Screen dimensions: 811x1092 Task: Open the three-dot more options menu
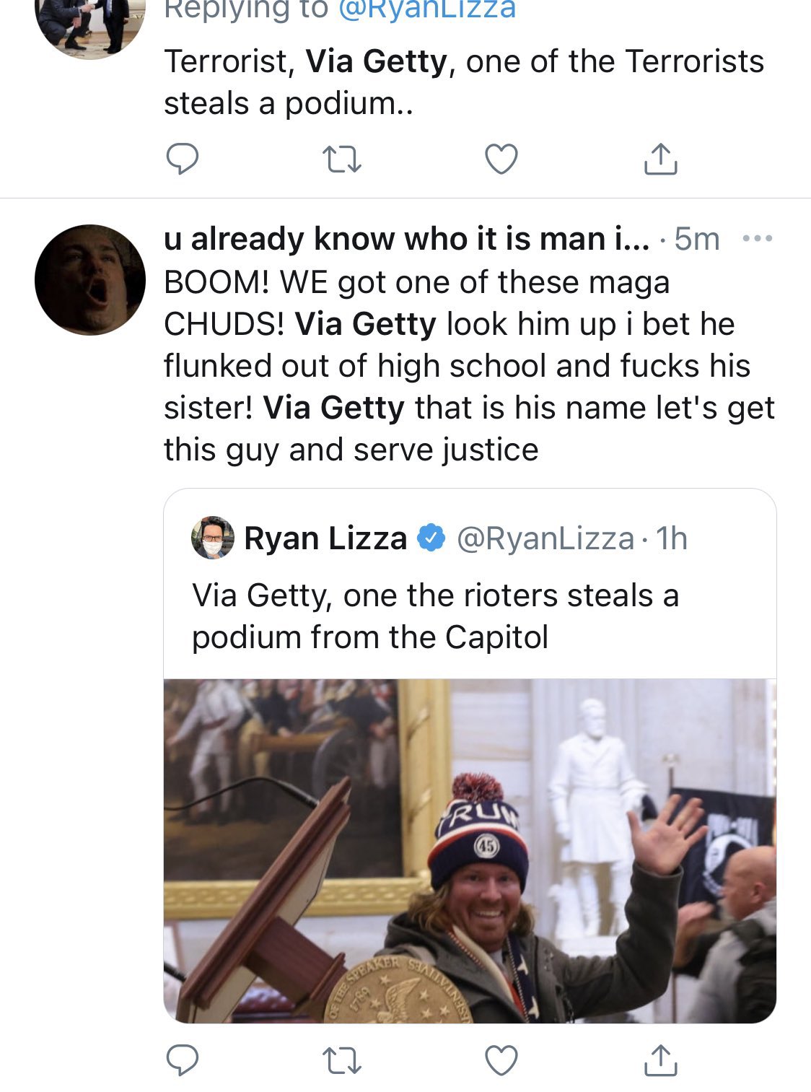(x=758, y=239)
